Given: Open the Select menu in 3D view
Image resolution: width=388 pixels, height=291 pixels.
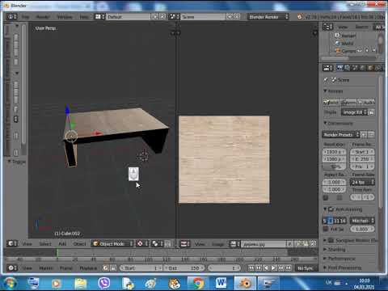Looking at the screenshot, I should (45, 244).
